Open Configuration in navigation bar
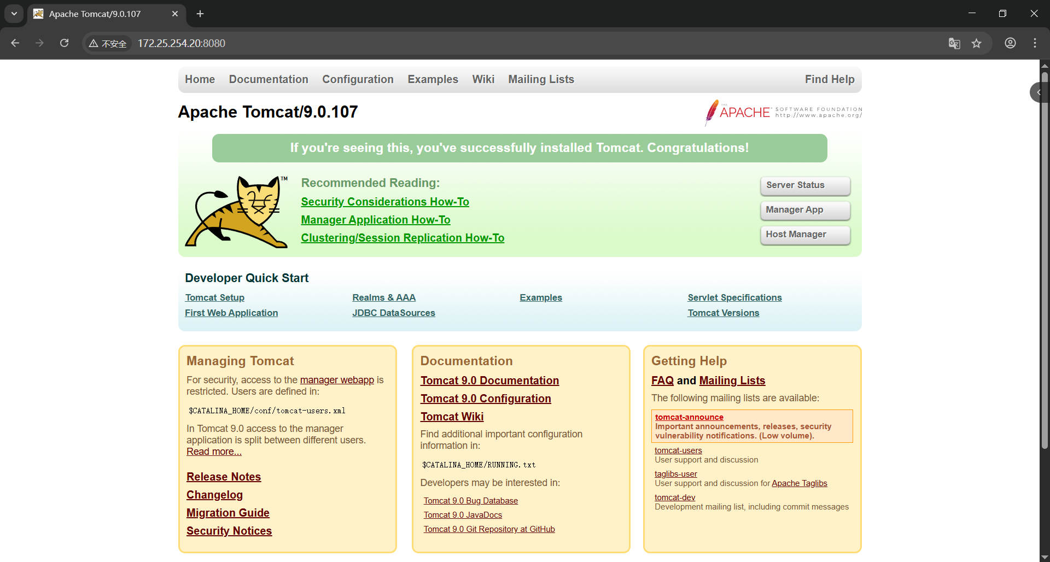The image size is (1050, 562). pyautogui.click(x=358, y=79)
